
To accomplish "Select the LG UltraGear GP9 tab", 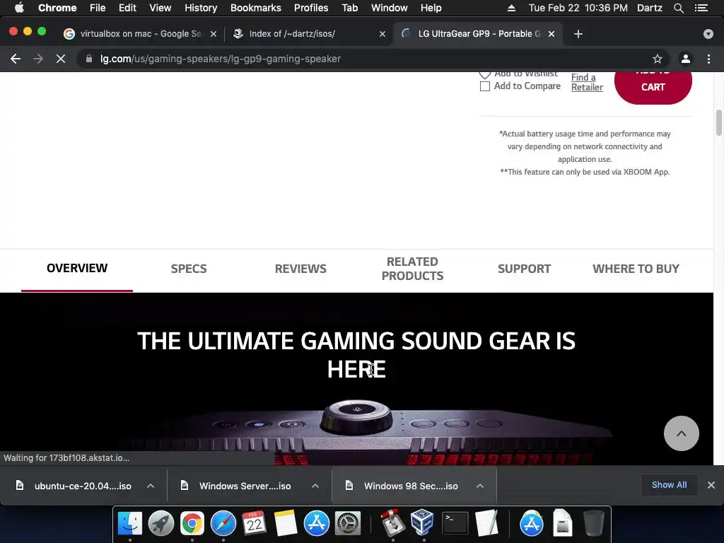I will pos(479,34).
